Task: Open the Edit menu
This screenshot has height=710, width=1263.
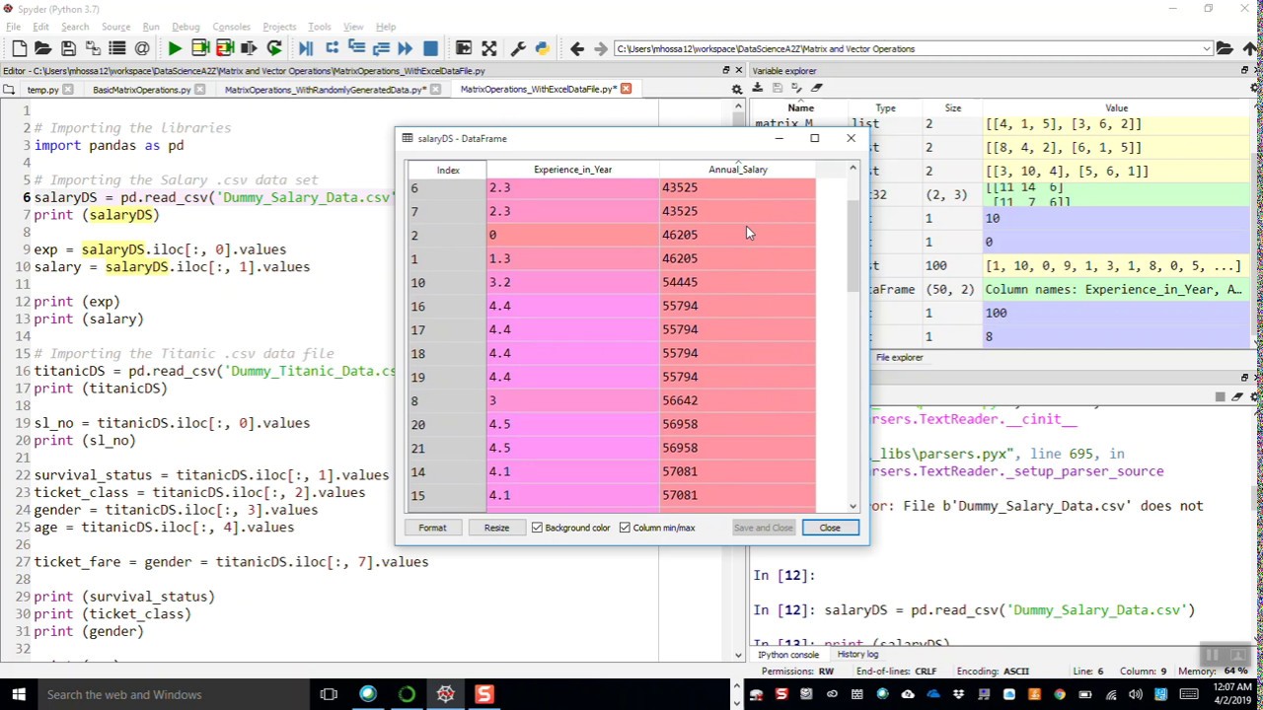Action: coord(40,27)
